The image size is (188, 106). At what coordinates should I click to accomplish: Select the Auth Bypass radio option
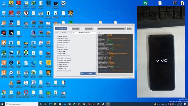[58, 37]
